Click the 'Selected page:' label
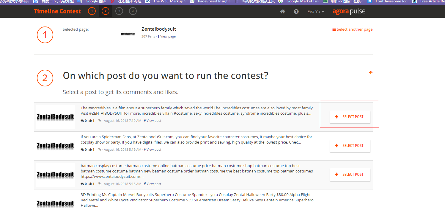Image resolution: width=445 pixels, height=210 pixels. pyautogui.click(x=76, y=29)
